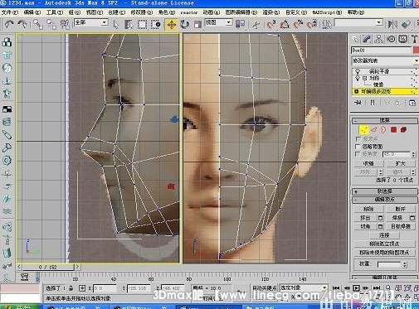Open the 文件(F) menu
Viewport: 419px width, 309px height.
point(10,12)
